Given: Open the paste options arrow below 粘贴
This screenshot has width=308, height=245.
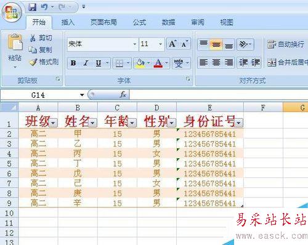Looking at the screenshot, I should coord(15,67).
